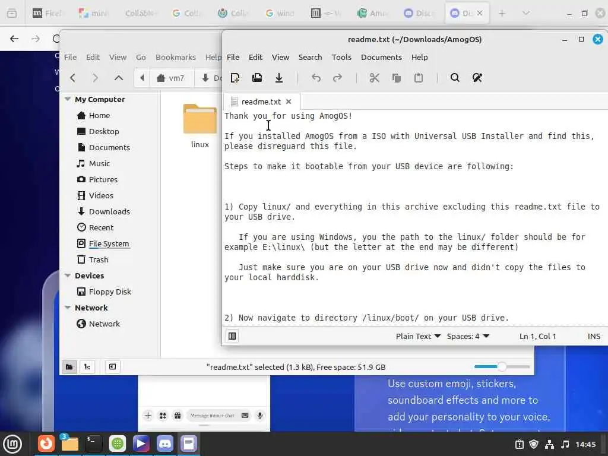Click taskbar clock 14:45

coord(585,444)
